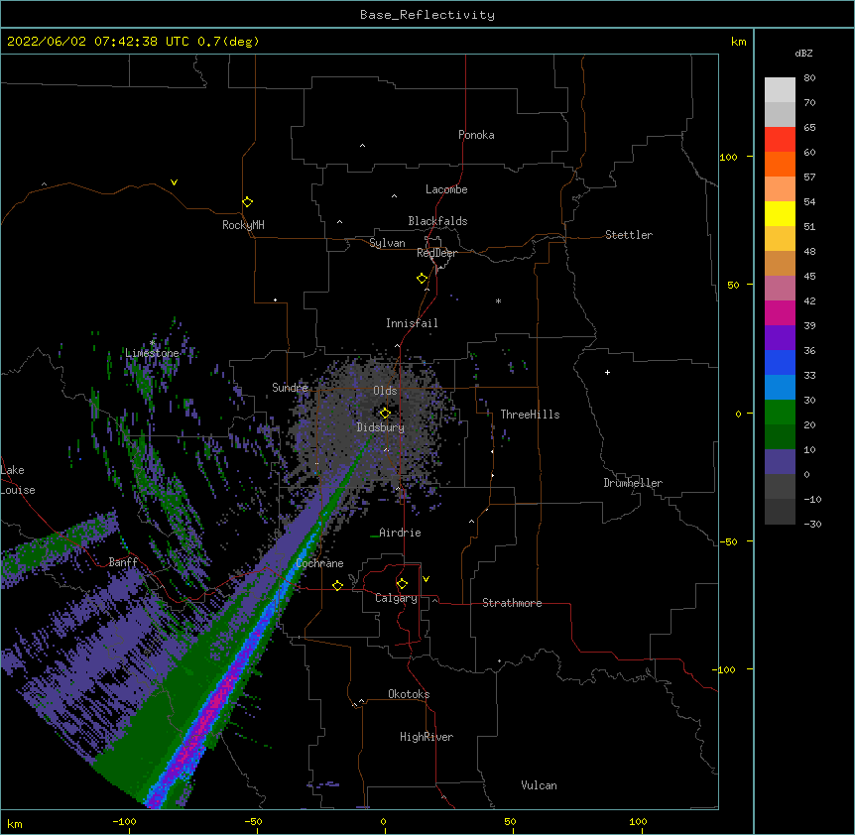Select the yellow diamond radar marker above Didsbury
This screenshot has height=835, width=855.
[385, 414]
